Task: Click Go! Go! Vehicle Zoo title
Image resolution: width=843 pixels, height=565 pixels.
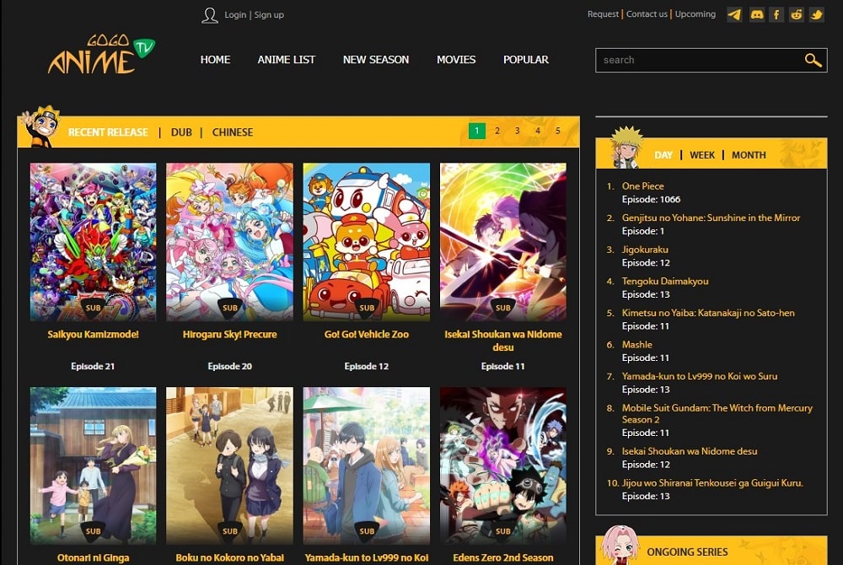Action: [366, 335]
